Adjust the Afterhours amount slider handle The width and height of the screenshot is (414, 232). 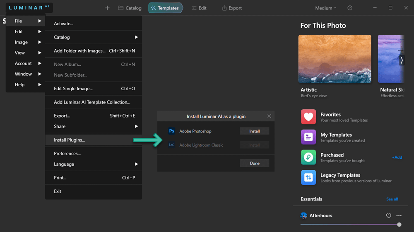(399, 225)
